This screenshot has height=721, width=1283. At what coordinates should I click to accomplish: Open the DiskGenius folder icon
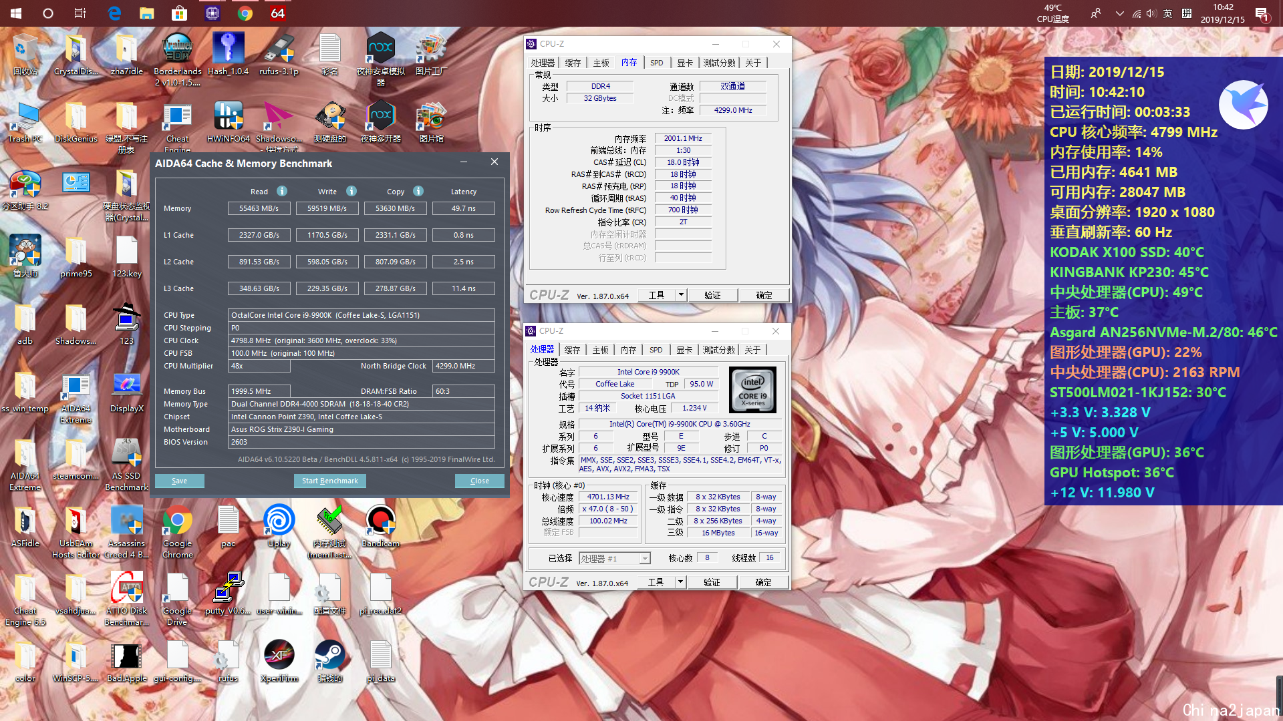pos(76,122)
